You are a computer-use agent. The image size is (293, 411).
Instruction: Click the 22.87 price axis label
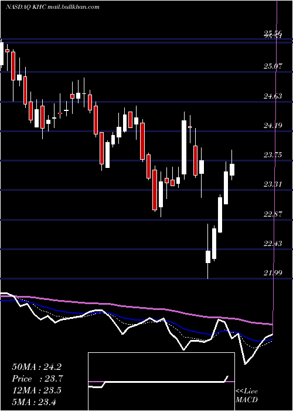coord(273,214)
